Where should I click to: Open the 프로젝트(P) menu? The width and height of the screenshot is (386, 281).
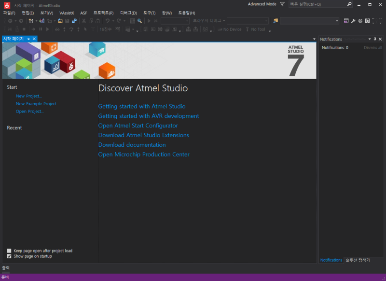(103, 13)
